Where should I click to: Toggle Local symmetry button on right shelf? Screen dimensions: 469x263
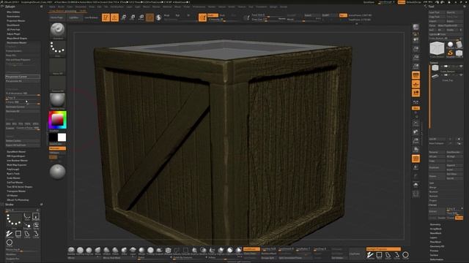(x=416, y=93)
